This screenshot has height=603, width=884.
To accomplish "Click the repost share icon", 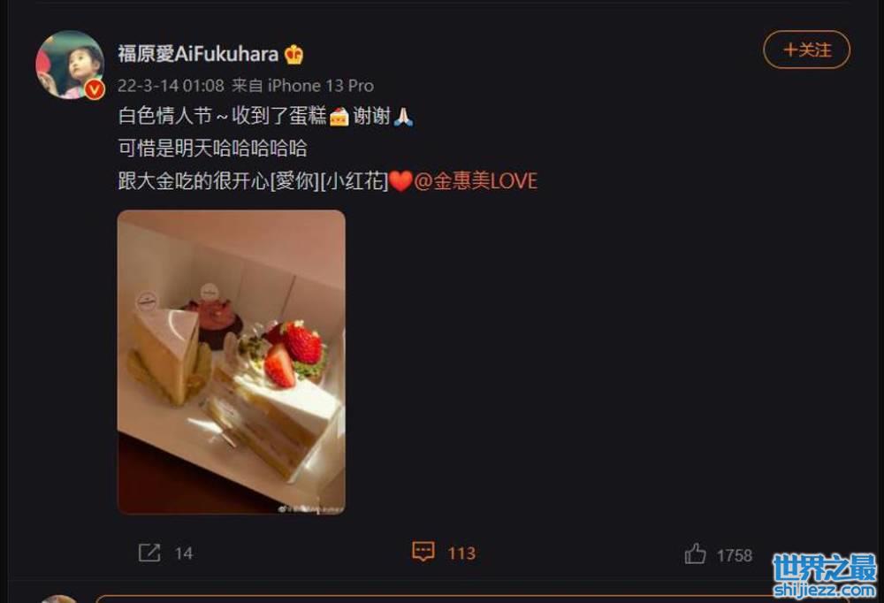I will coord(149,553).
